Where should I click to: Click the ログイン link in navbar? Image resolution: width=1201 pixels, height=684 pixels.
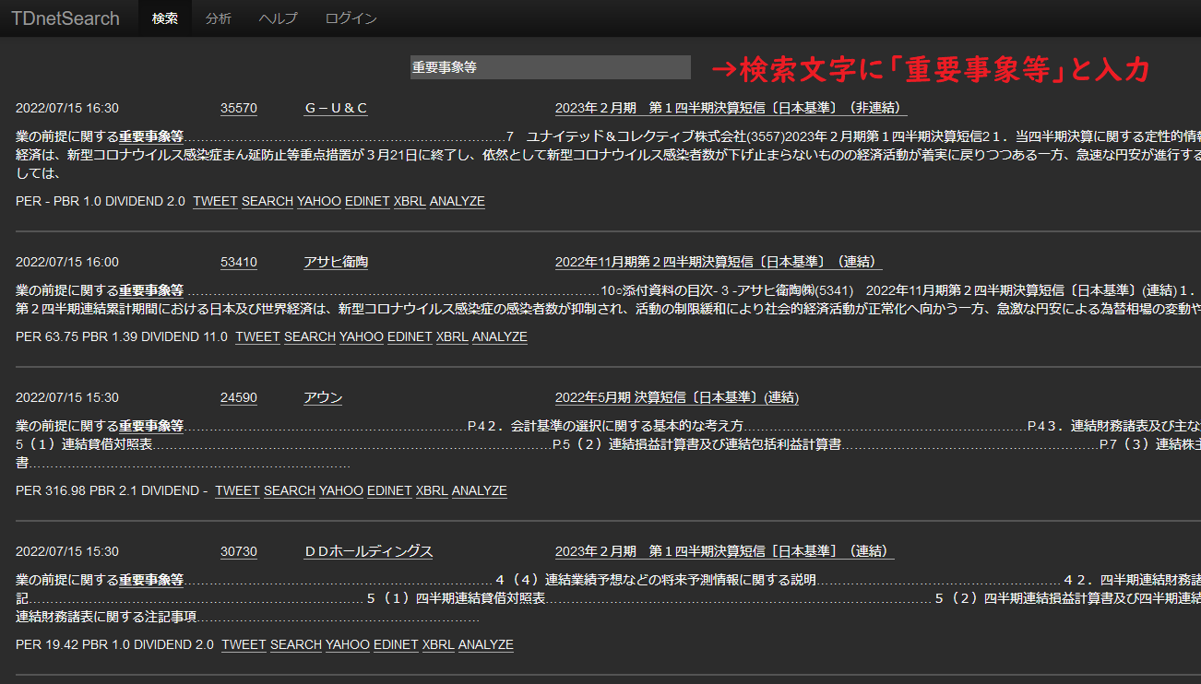[x=351, y=18]
